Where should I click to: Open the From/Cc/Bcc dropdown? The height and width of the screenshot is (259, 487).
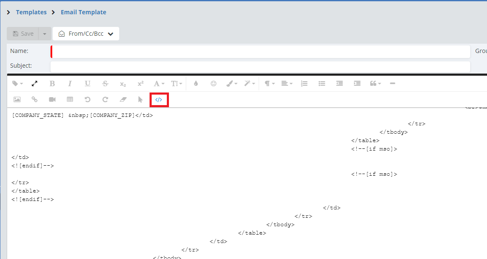tap(86, 34)
